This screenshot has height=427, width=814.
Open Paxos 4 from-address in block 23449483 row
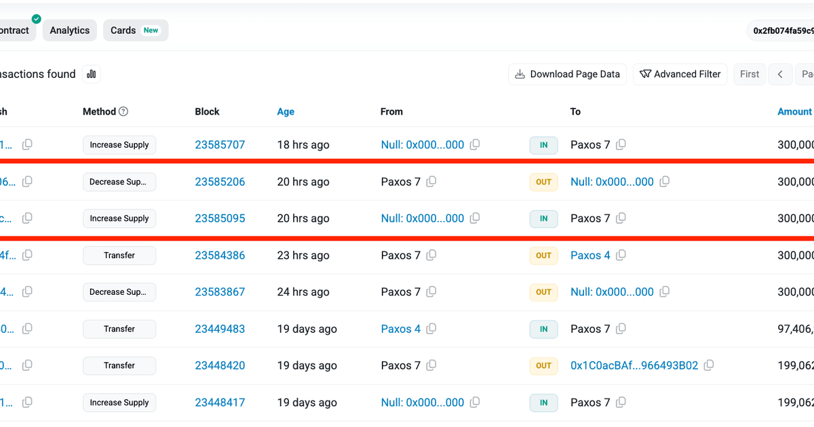click(400, 329)
